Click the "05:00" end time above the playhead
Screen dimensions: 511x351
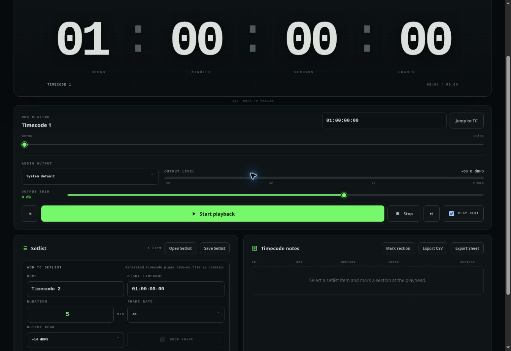coord(478,136)
